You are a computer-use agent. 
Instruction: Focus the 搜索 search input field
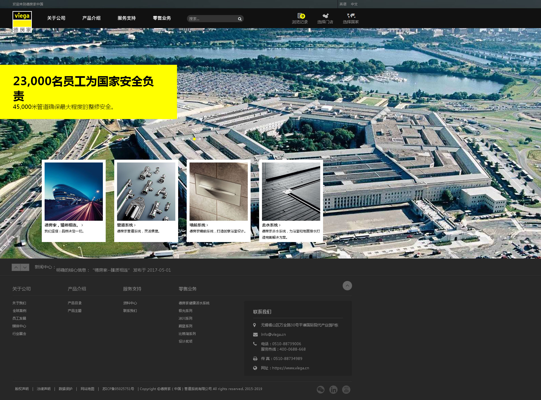pyautogui.click(x=212, y=19)
